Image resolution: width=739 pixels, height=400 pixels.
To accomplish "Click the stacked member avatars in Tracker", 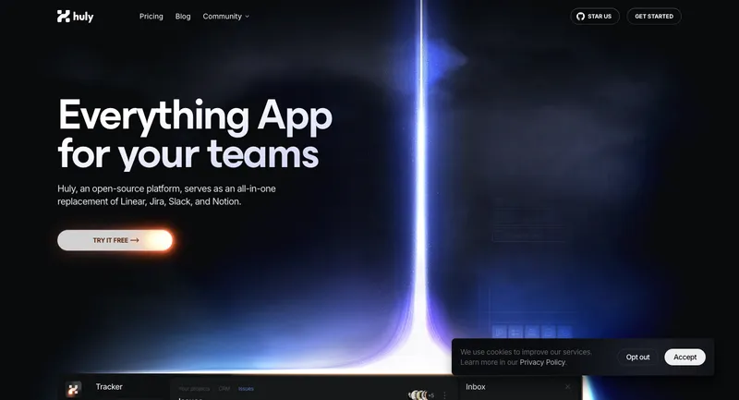I will point(418,394).
